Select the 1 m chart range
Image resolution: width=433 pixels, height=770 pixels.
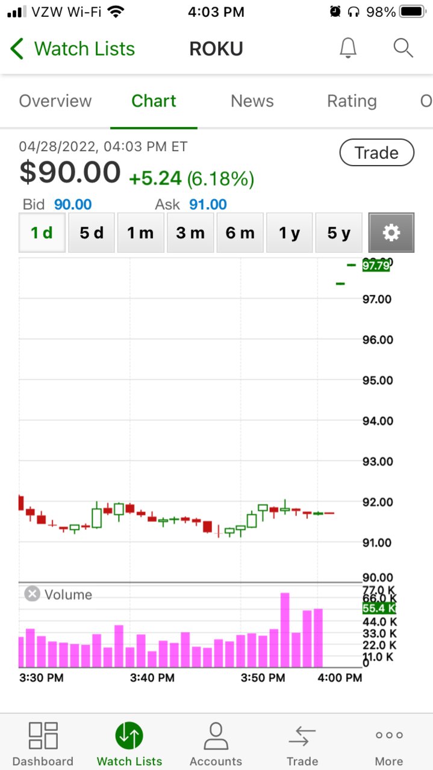tap(141, 232)
